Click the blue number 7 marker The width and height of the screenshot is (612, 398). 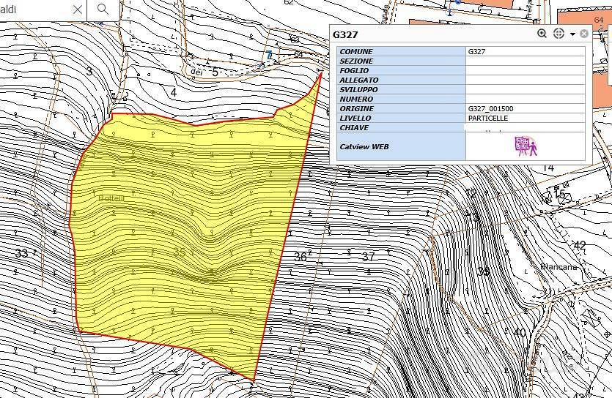[x=269, y=56]
